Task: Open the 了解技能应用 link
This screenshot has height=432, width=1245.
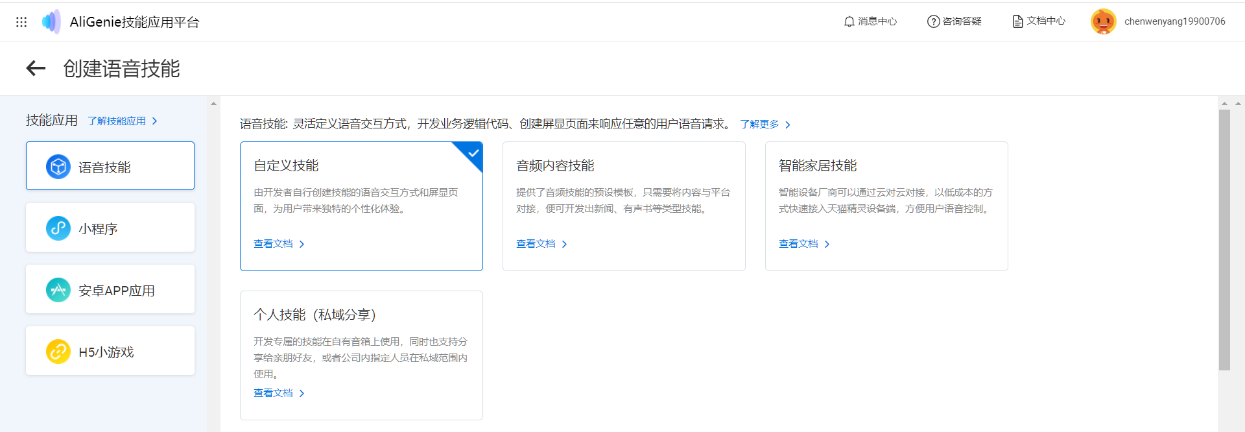Action: pyautogui.click(x=117, y=121)
